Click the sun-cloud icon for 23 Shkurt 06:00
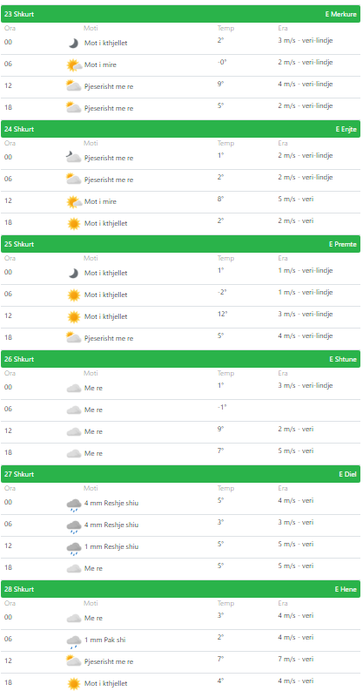Screen dimensions: 363x691 click(x=74, y=65)
